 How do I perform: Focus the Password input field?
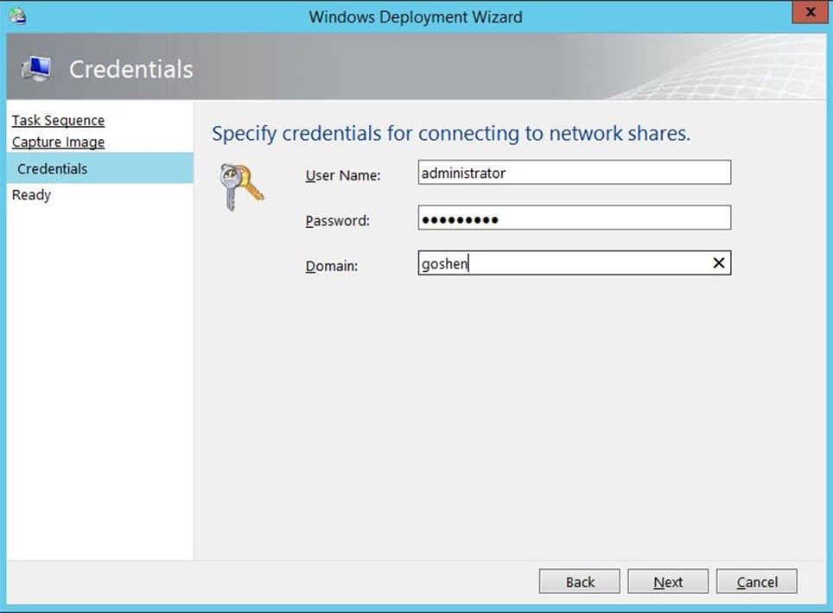point(575,218)
